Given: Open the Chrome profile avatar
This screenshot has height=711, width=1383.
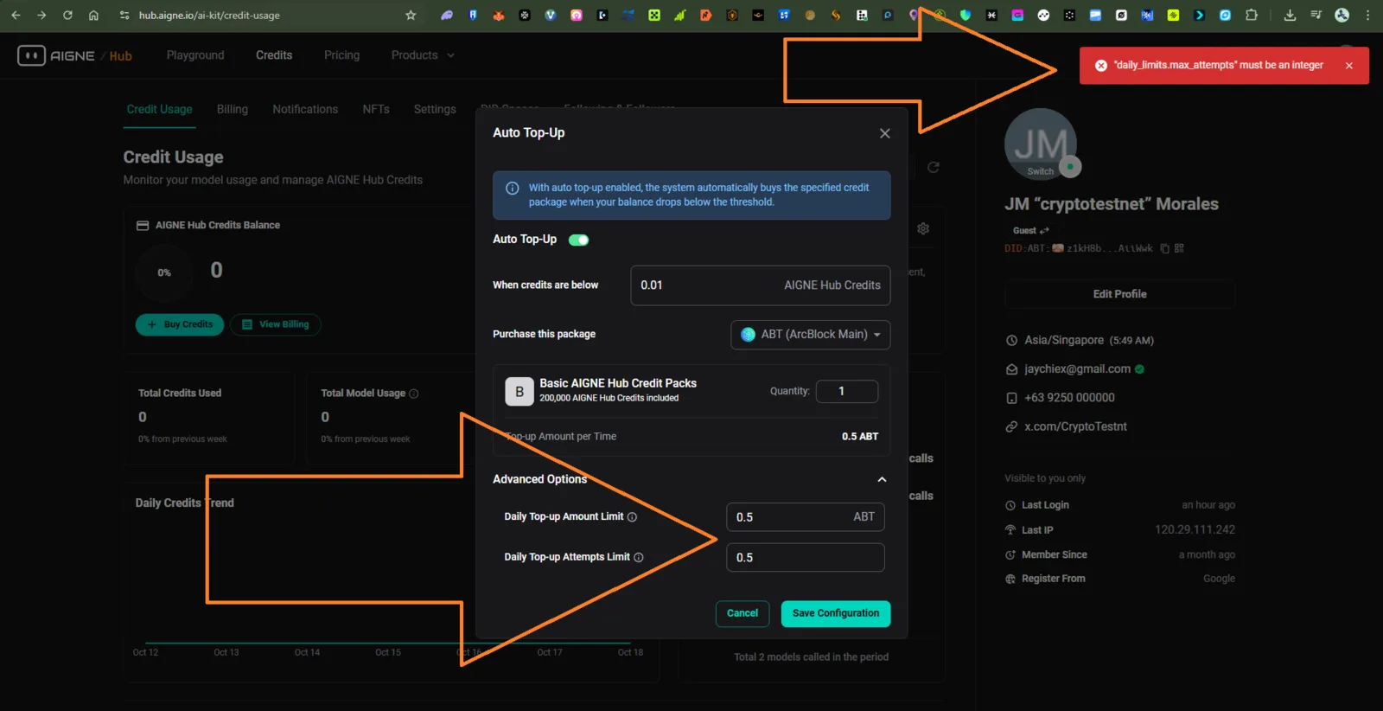Looking at the screenshot, I should (1342, 15).
